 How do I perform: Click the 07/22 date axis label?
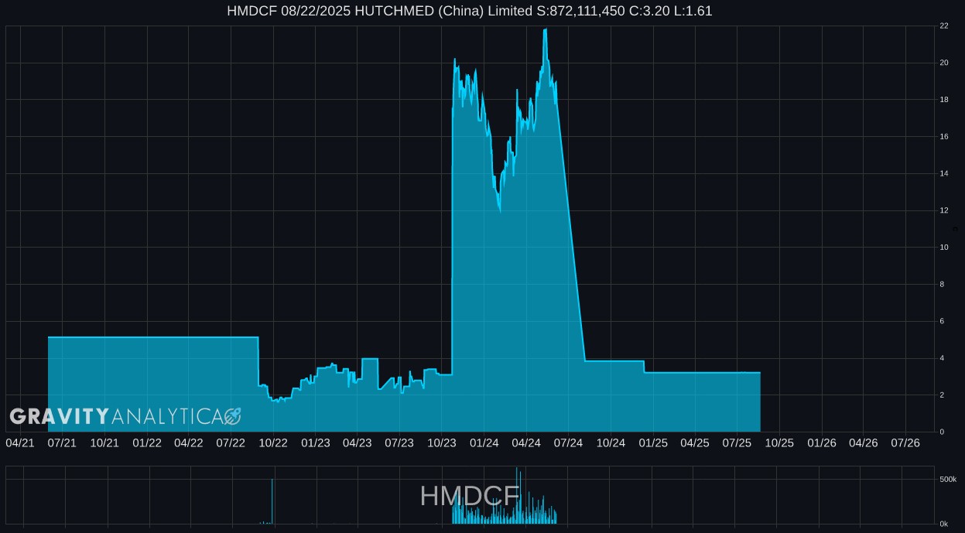[x=231, y=442]
